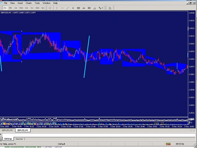Select the trendline drawing tool
197x148 pixels.
[67, 8]
